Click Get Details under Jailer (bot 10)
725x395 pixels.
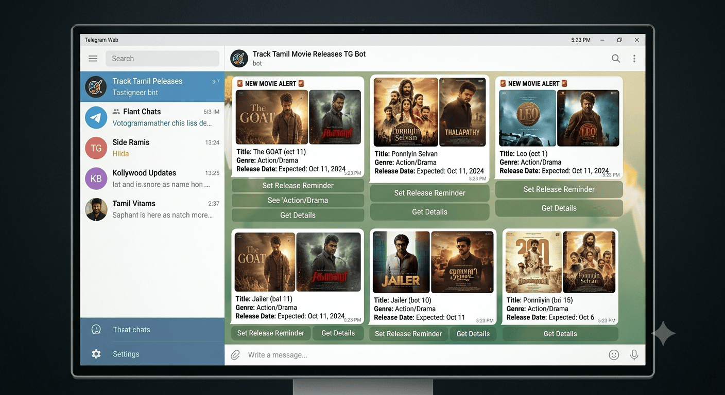pyautogui.click(x=473, y=334)
